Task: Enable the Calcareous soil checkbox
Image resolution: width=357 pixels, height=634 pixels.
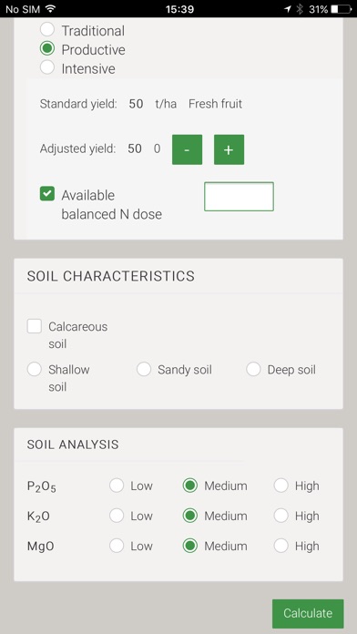Action: pyautogui.click(x=35, y=326)
